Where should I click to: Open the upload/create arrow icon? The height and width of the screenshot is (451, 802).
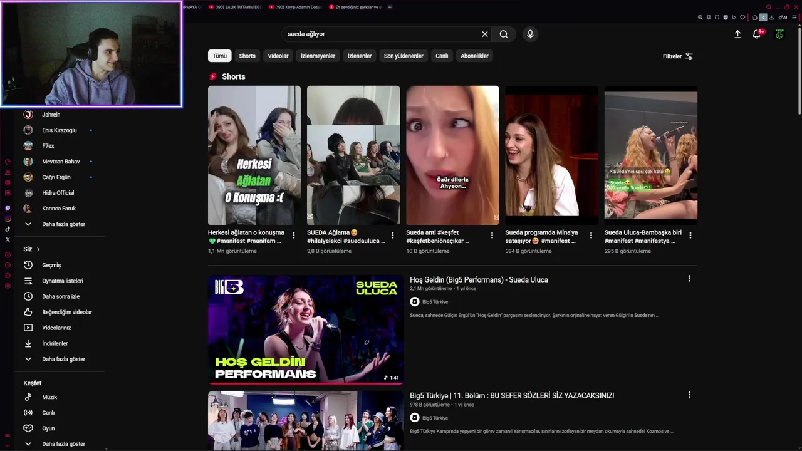click(737, 34)
